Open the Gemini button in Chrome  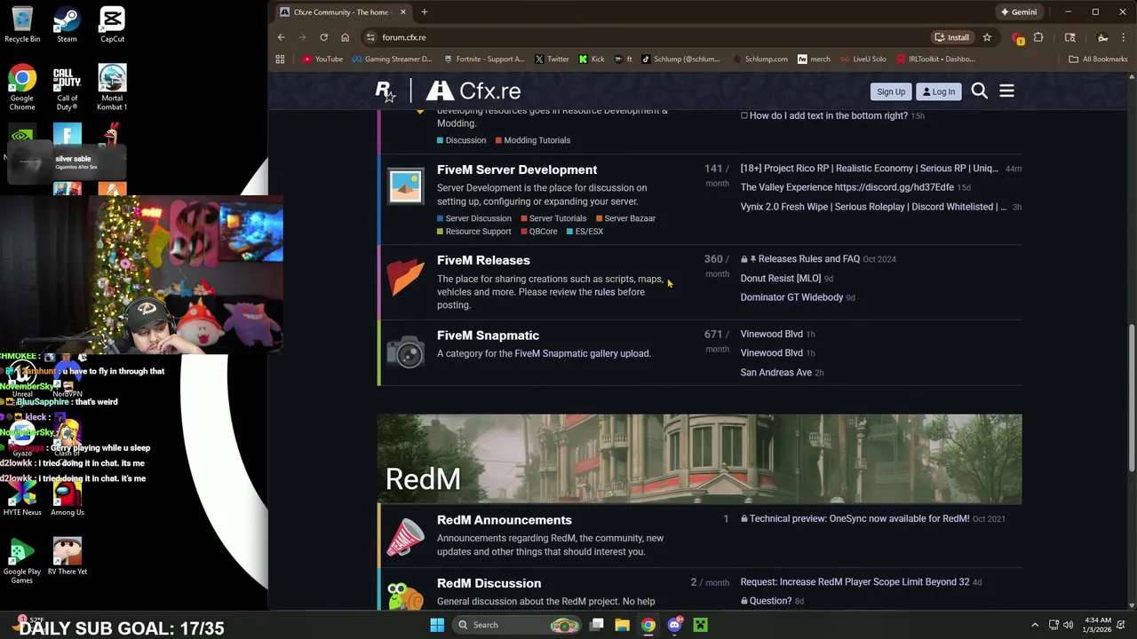[1019, 12]
